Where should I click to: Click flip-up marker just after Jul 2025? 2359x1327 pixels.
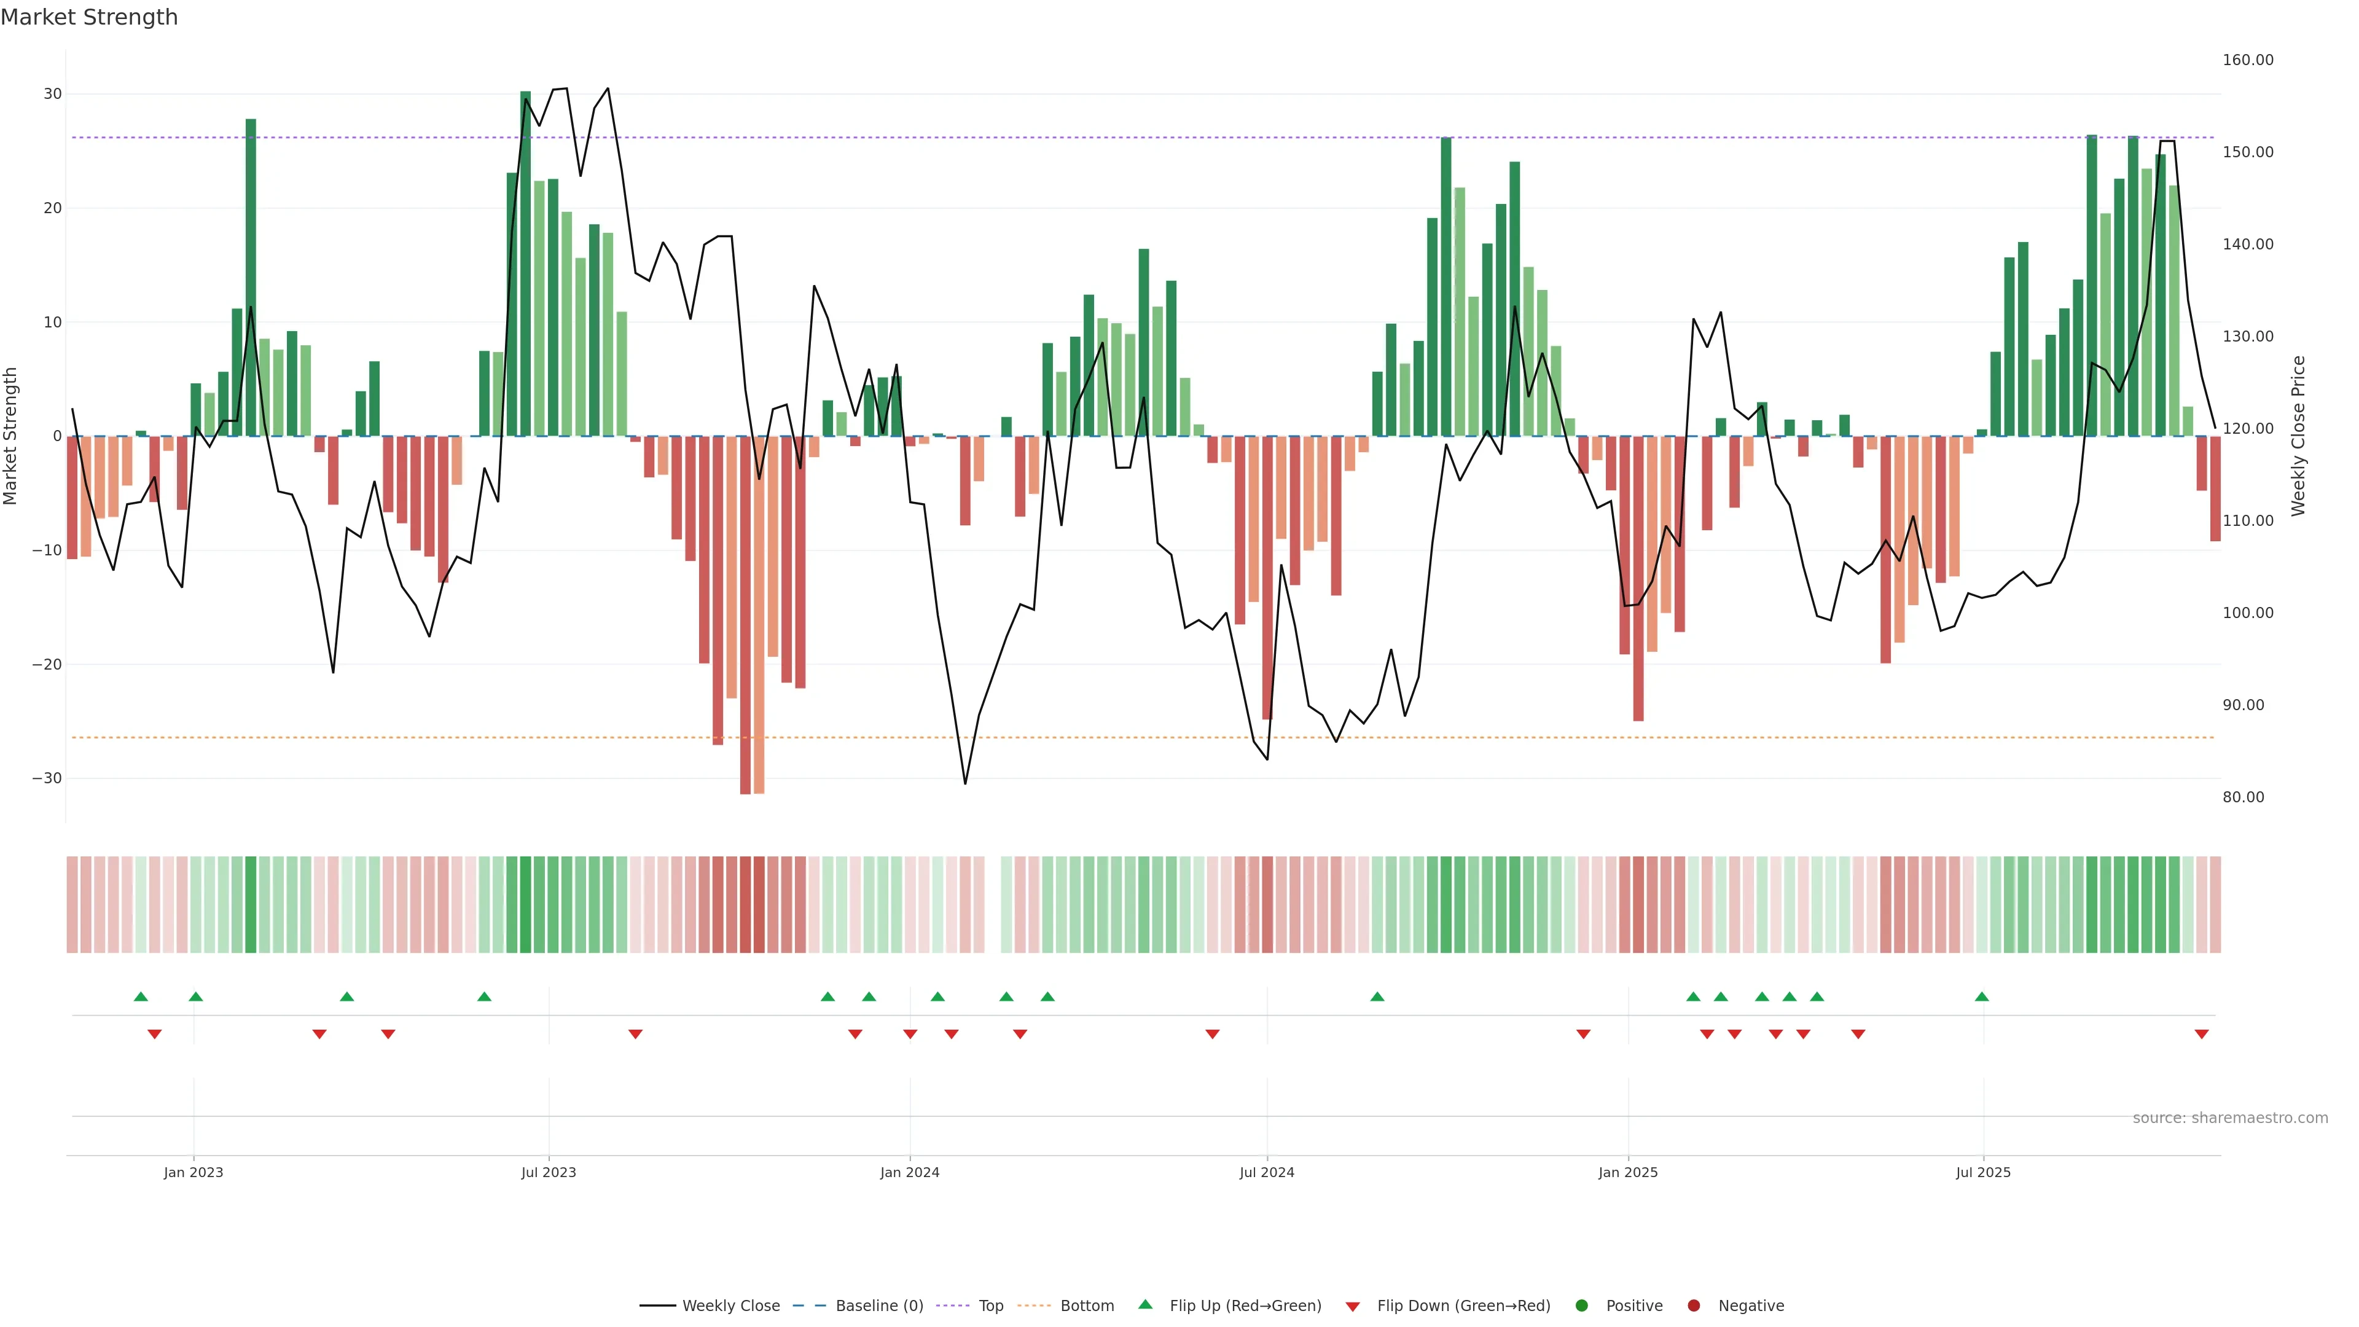tap(1982, 996)
